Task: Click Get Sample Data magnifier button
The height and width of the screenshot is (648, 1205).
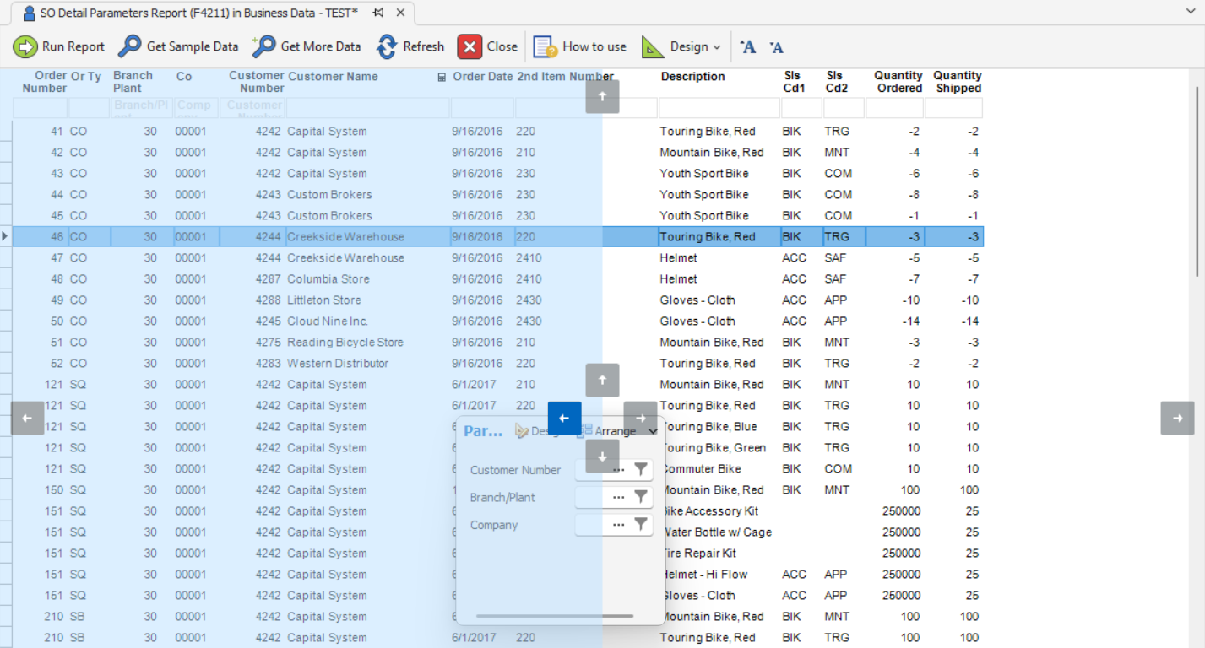Action: [x=178, y=46]
